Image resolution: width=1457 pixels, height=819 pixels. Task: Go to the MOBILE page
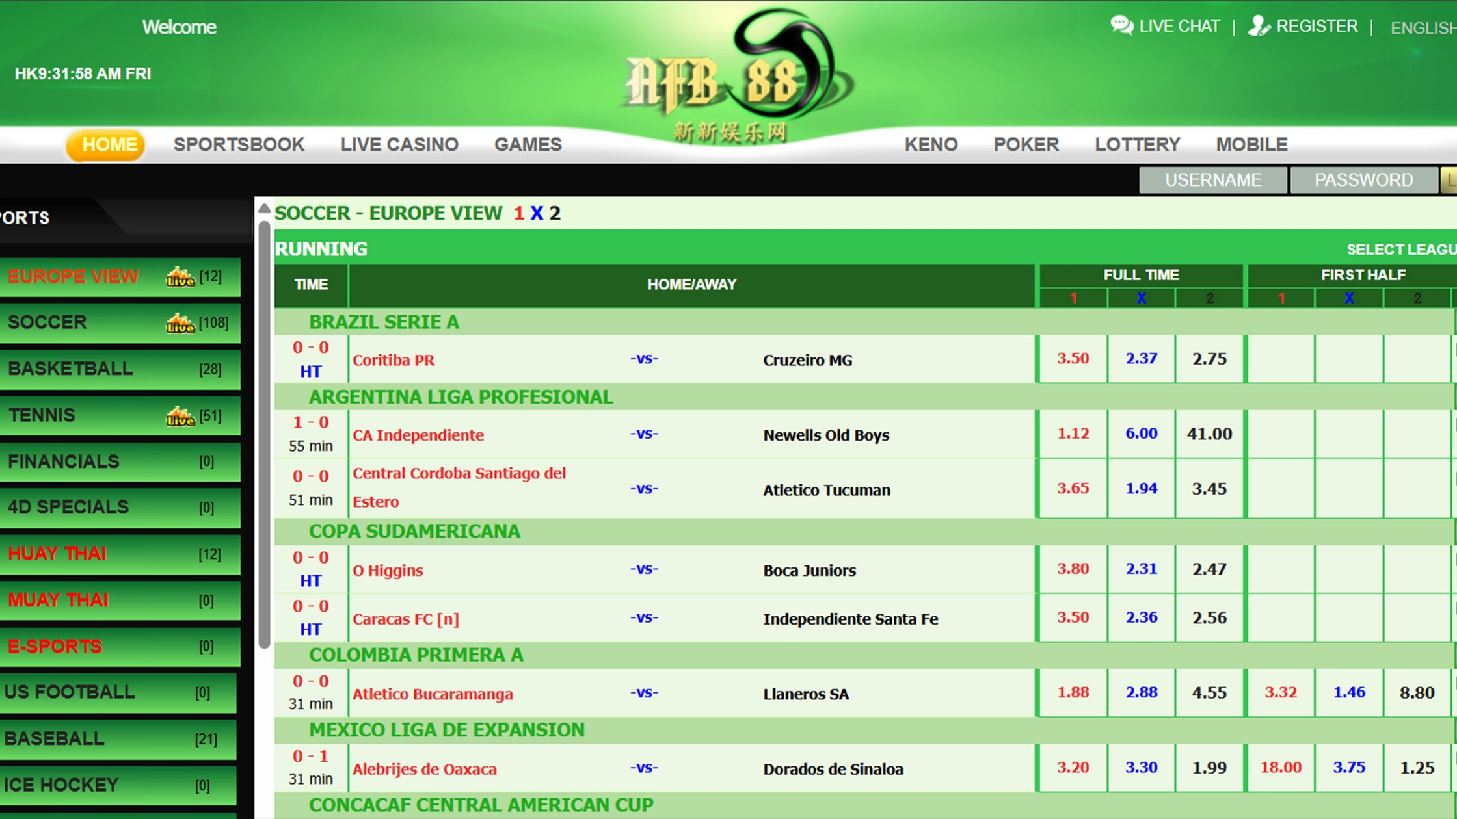coord(1251,144)
